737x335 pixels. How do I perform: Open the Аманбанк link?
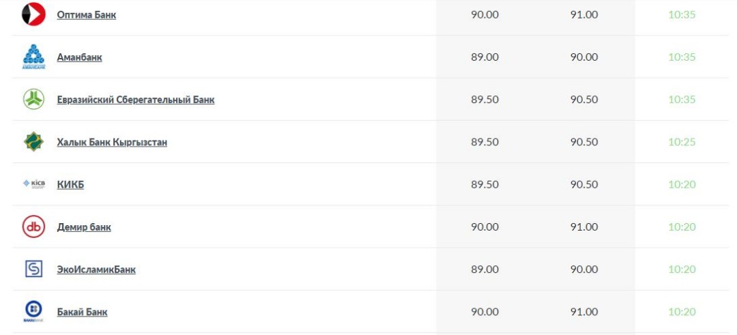79,57
